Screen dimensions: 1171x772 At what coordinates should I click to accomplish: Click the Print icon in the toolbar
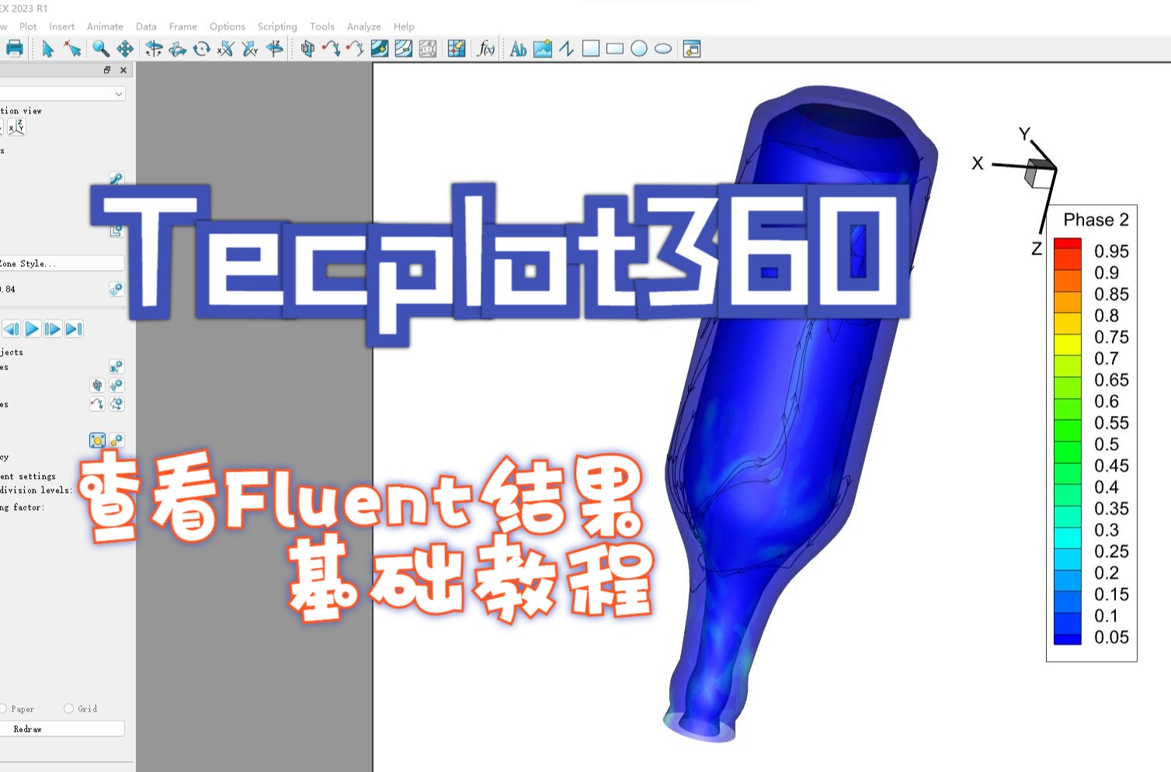click(14, 49)
